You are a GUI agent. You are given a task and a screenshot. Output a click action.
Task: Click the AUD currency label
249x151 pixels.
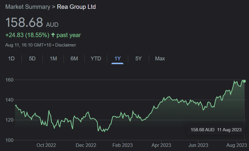coord(52,25)
